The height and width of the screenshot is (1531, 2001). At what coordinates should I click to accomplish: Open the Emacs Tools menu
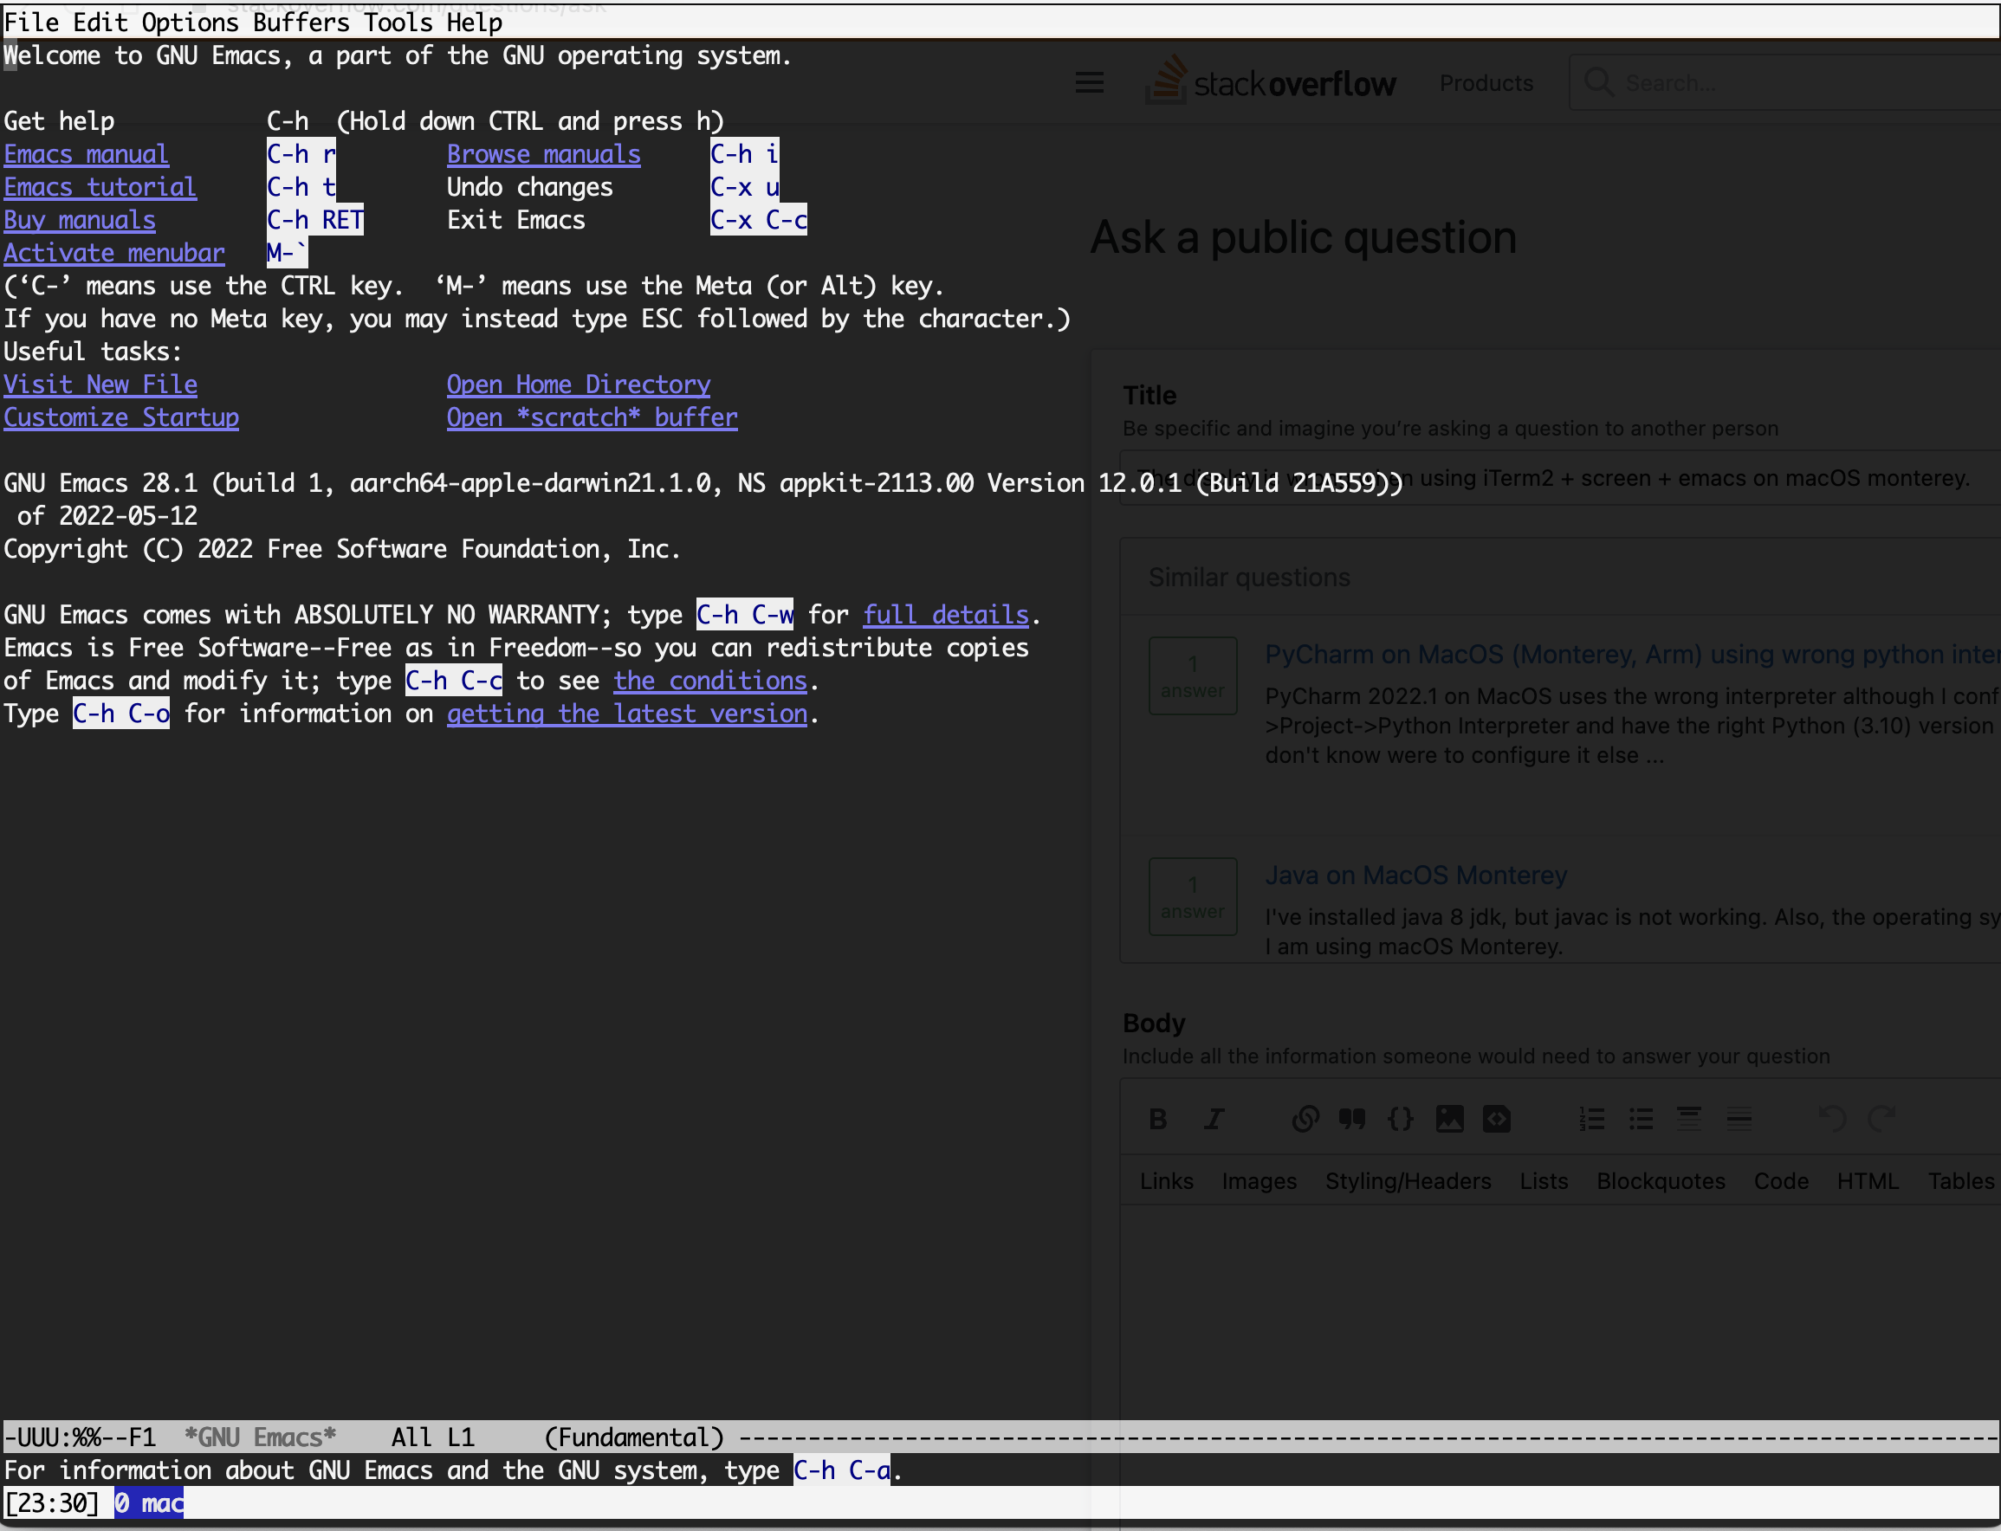(x=398, y=22)
